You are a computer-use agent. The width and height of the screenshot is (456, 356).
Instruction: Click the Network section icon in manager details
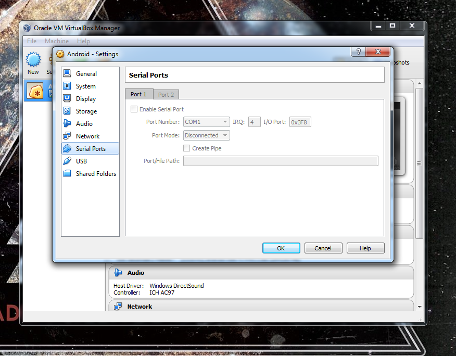click(x=118, y=306)
